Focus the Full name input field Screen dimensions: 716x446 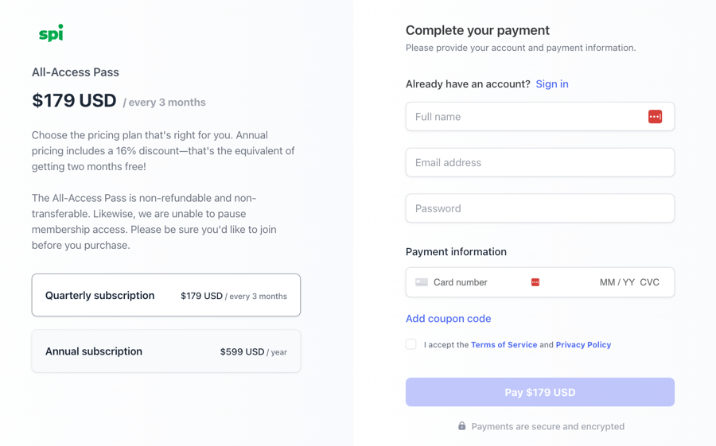point(525,117)
